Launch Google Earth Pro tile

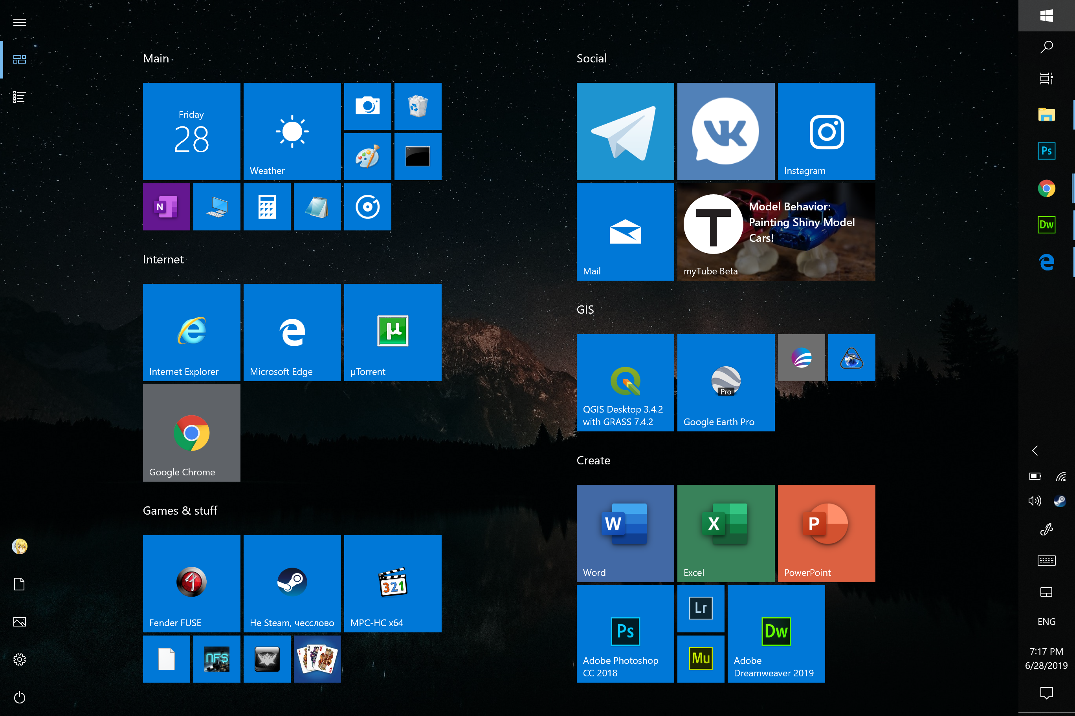[x=726, y=383]
